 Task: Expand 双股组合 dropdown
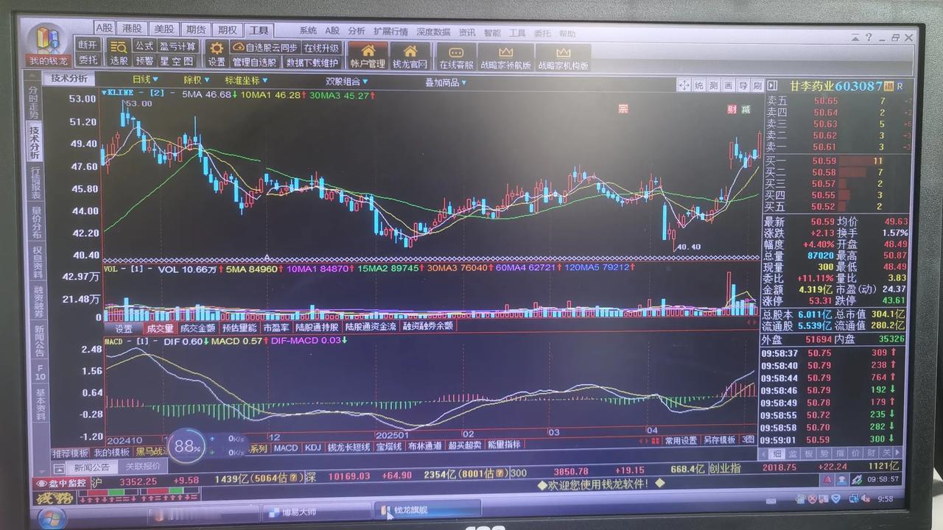click(x=346, y=82)
